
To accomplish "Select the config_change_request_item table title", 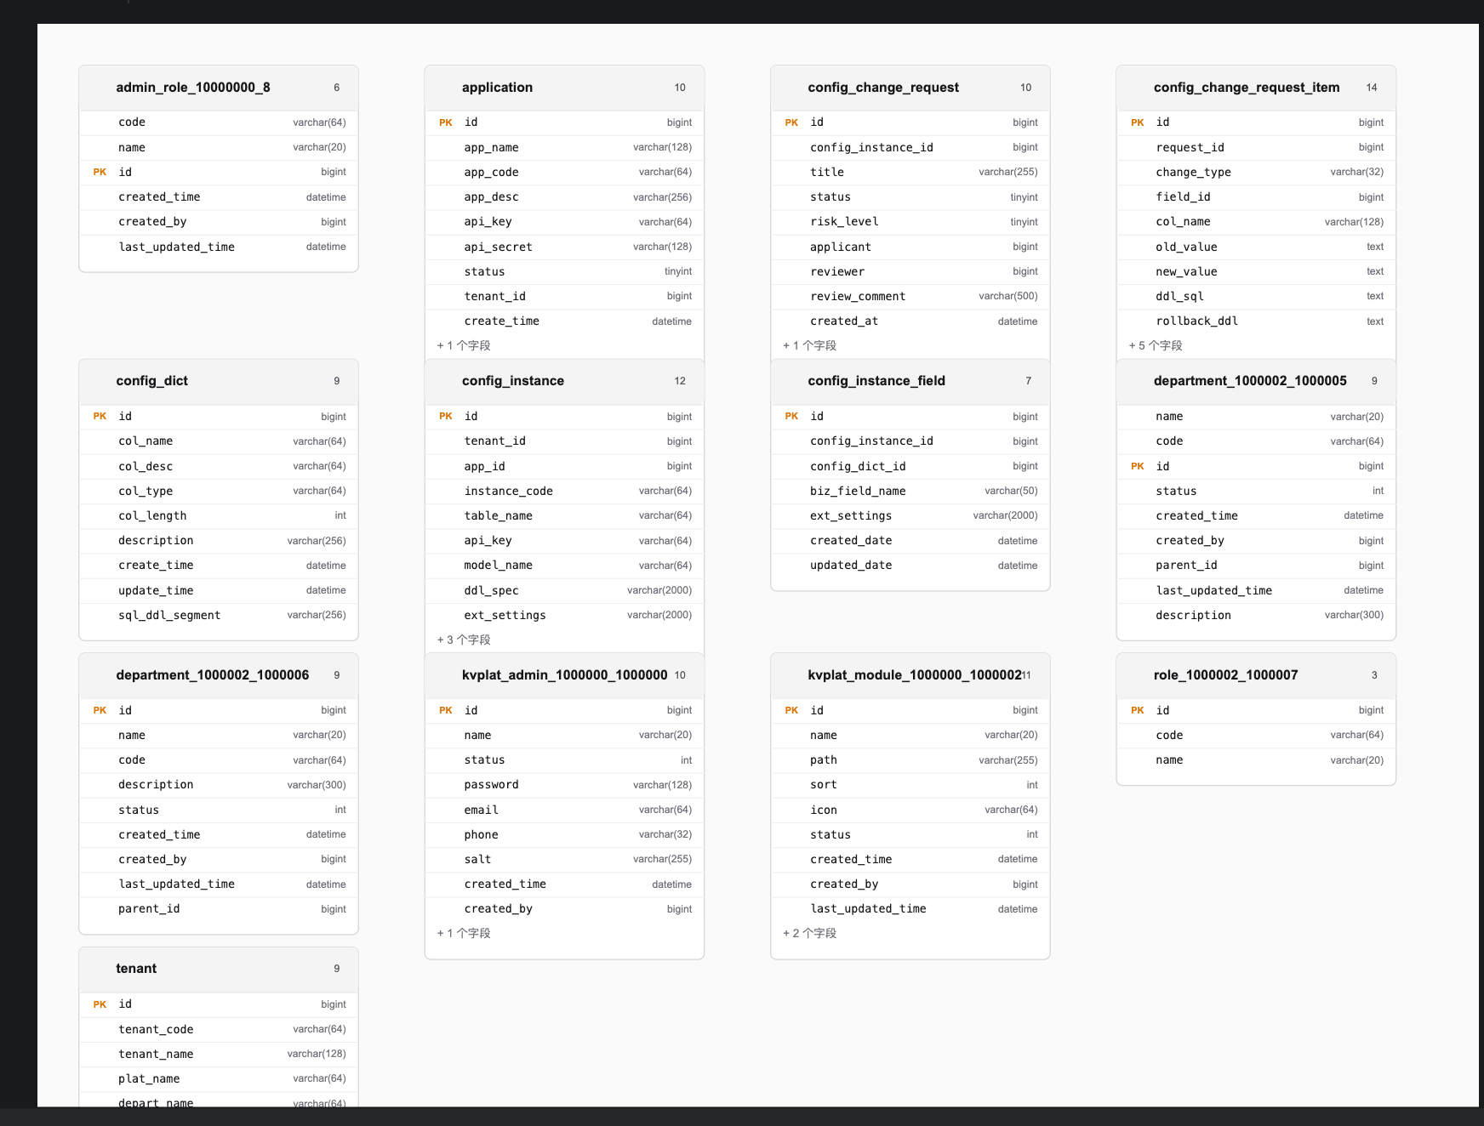I will tap(1247, 88).
